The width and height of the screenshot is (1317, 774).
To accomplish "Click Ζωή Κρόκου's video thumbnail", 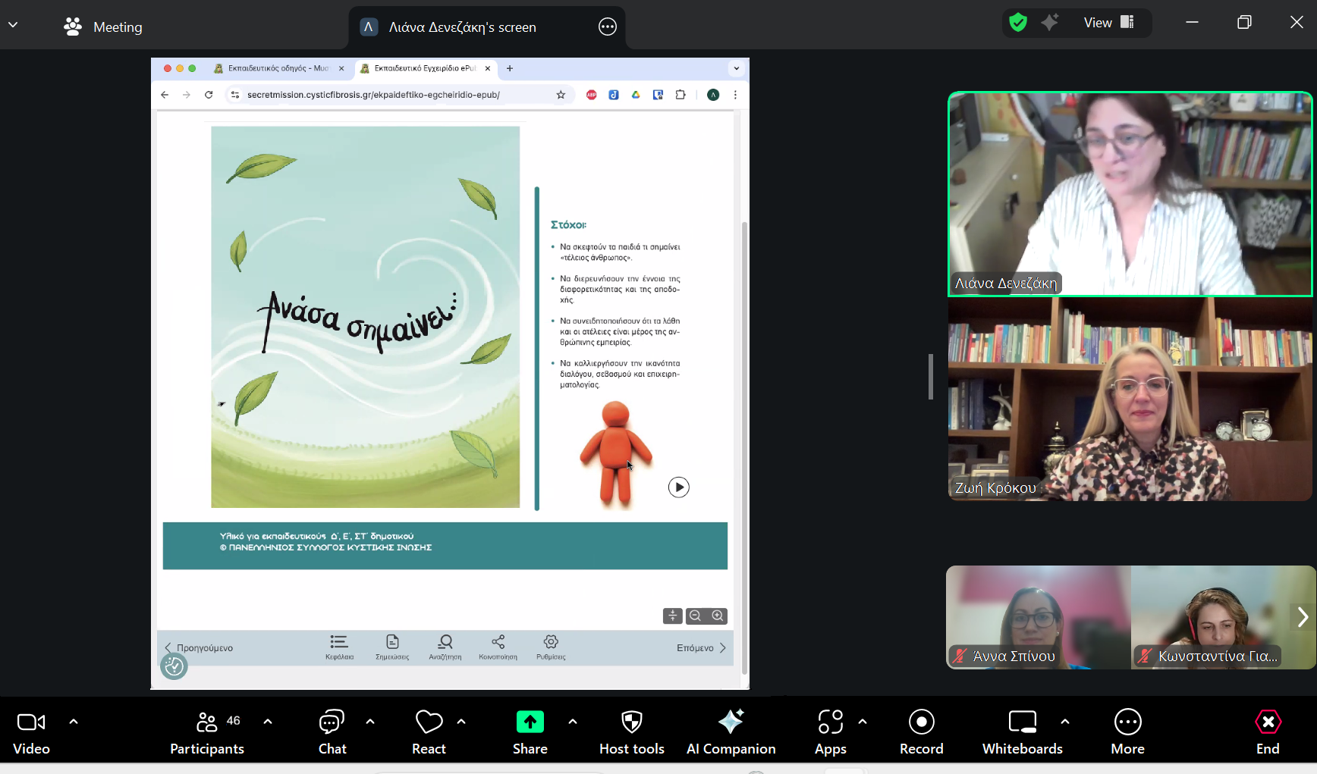I will pos(1130,400).
